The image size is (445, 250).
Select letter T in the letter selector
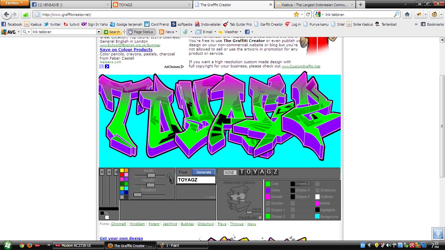pos(242,172)
